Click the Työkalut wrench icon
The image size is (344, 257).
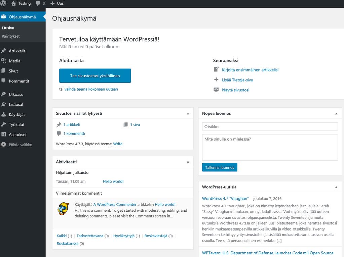click(x=3, y=124)
